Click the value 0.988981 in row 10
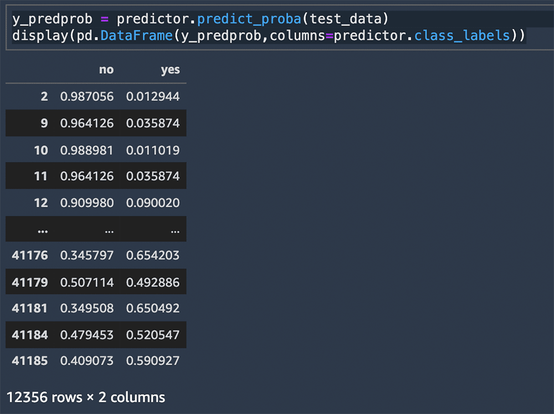This screenshot has height=414, width=554. [87, 150]
